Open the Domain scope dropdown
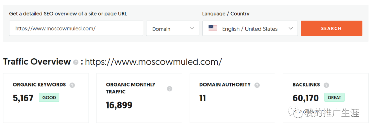This screenshot has width=371, height=129. coord(173,28)
